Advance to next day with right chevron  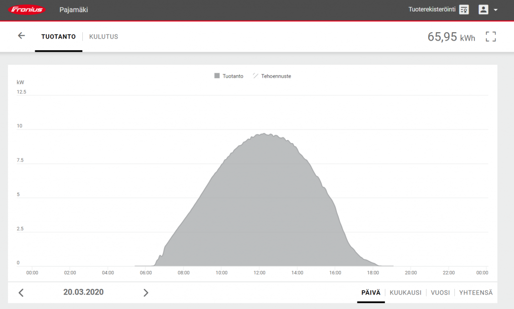click(x=146, y=293)
